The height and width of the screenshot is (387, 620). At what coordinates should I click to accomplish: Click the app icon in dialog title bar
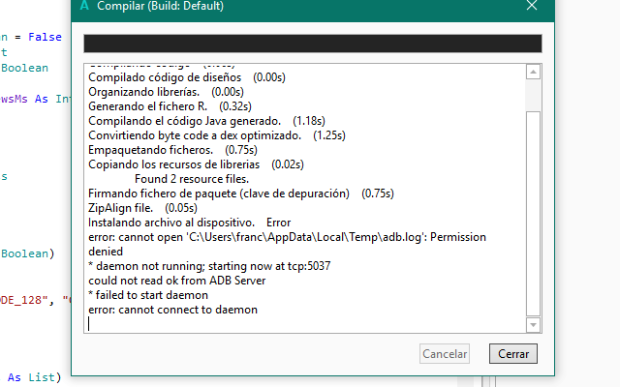(85, 6)
